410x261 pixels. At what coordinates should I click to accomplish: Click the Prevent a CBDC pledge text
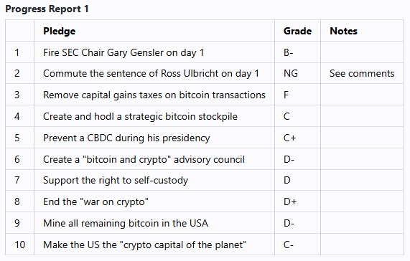pyautogui.click(x=126, y=138)
